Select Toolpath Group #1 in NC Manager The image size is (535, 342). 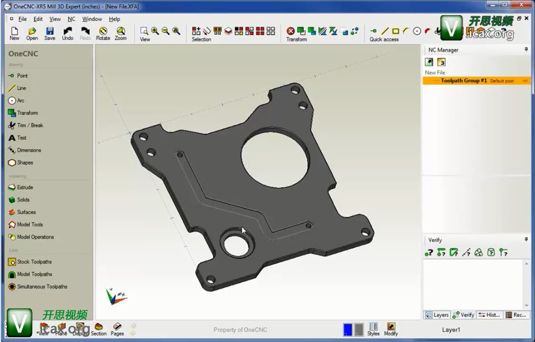pyautogui.click(x=464, y=81)
